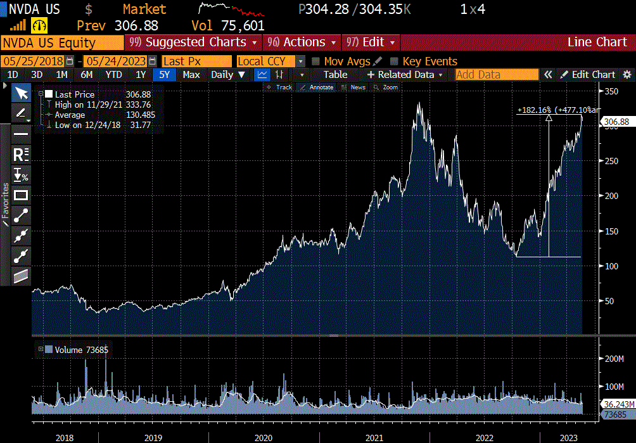Collapse the Last Price legend tree

click(41, 94)
